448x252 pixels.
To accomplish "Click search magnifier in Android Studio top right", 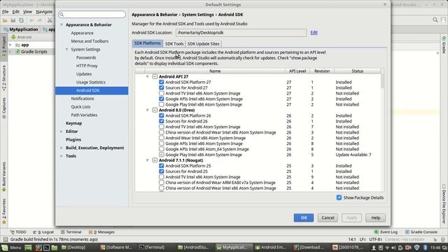I will coord(435,20).
